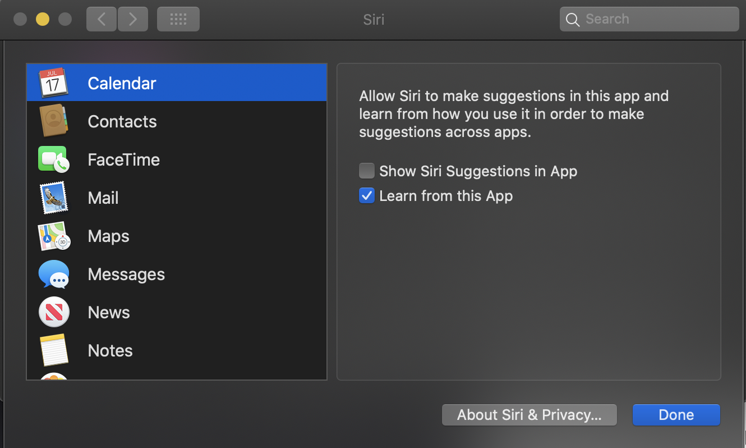Click the magnifying glass search icon
Screen dimensions: 746x448
[x=572, y=20]
